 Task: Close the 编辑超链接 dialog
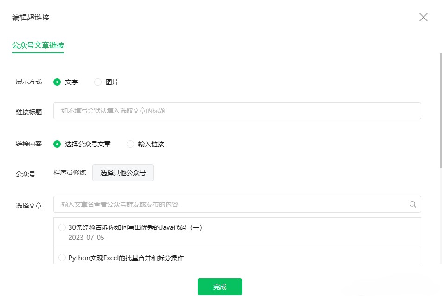423,18
